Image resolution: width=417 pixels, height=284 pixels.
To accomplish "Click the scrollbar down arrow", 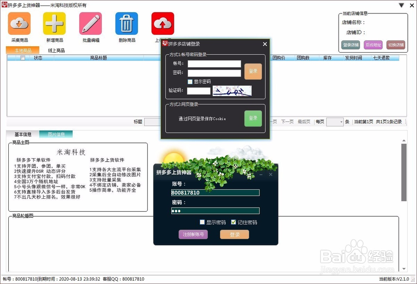I will [x=404, y=269].
